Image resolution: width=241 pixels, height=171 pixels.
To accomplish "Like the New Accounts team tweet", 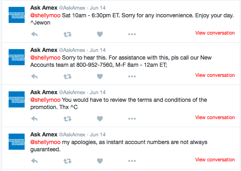I will [x=100, y=76].
